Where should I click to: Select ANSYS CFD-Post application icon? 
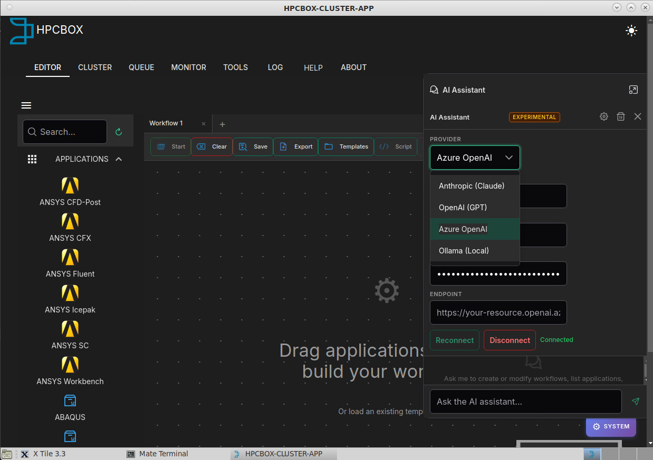pos(70,185)
